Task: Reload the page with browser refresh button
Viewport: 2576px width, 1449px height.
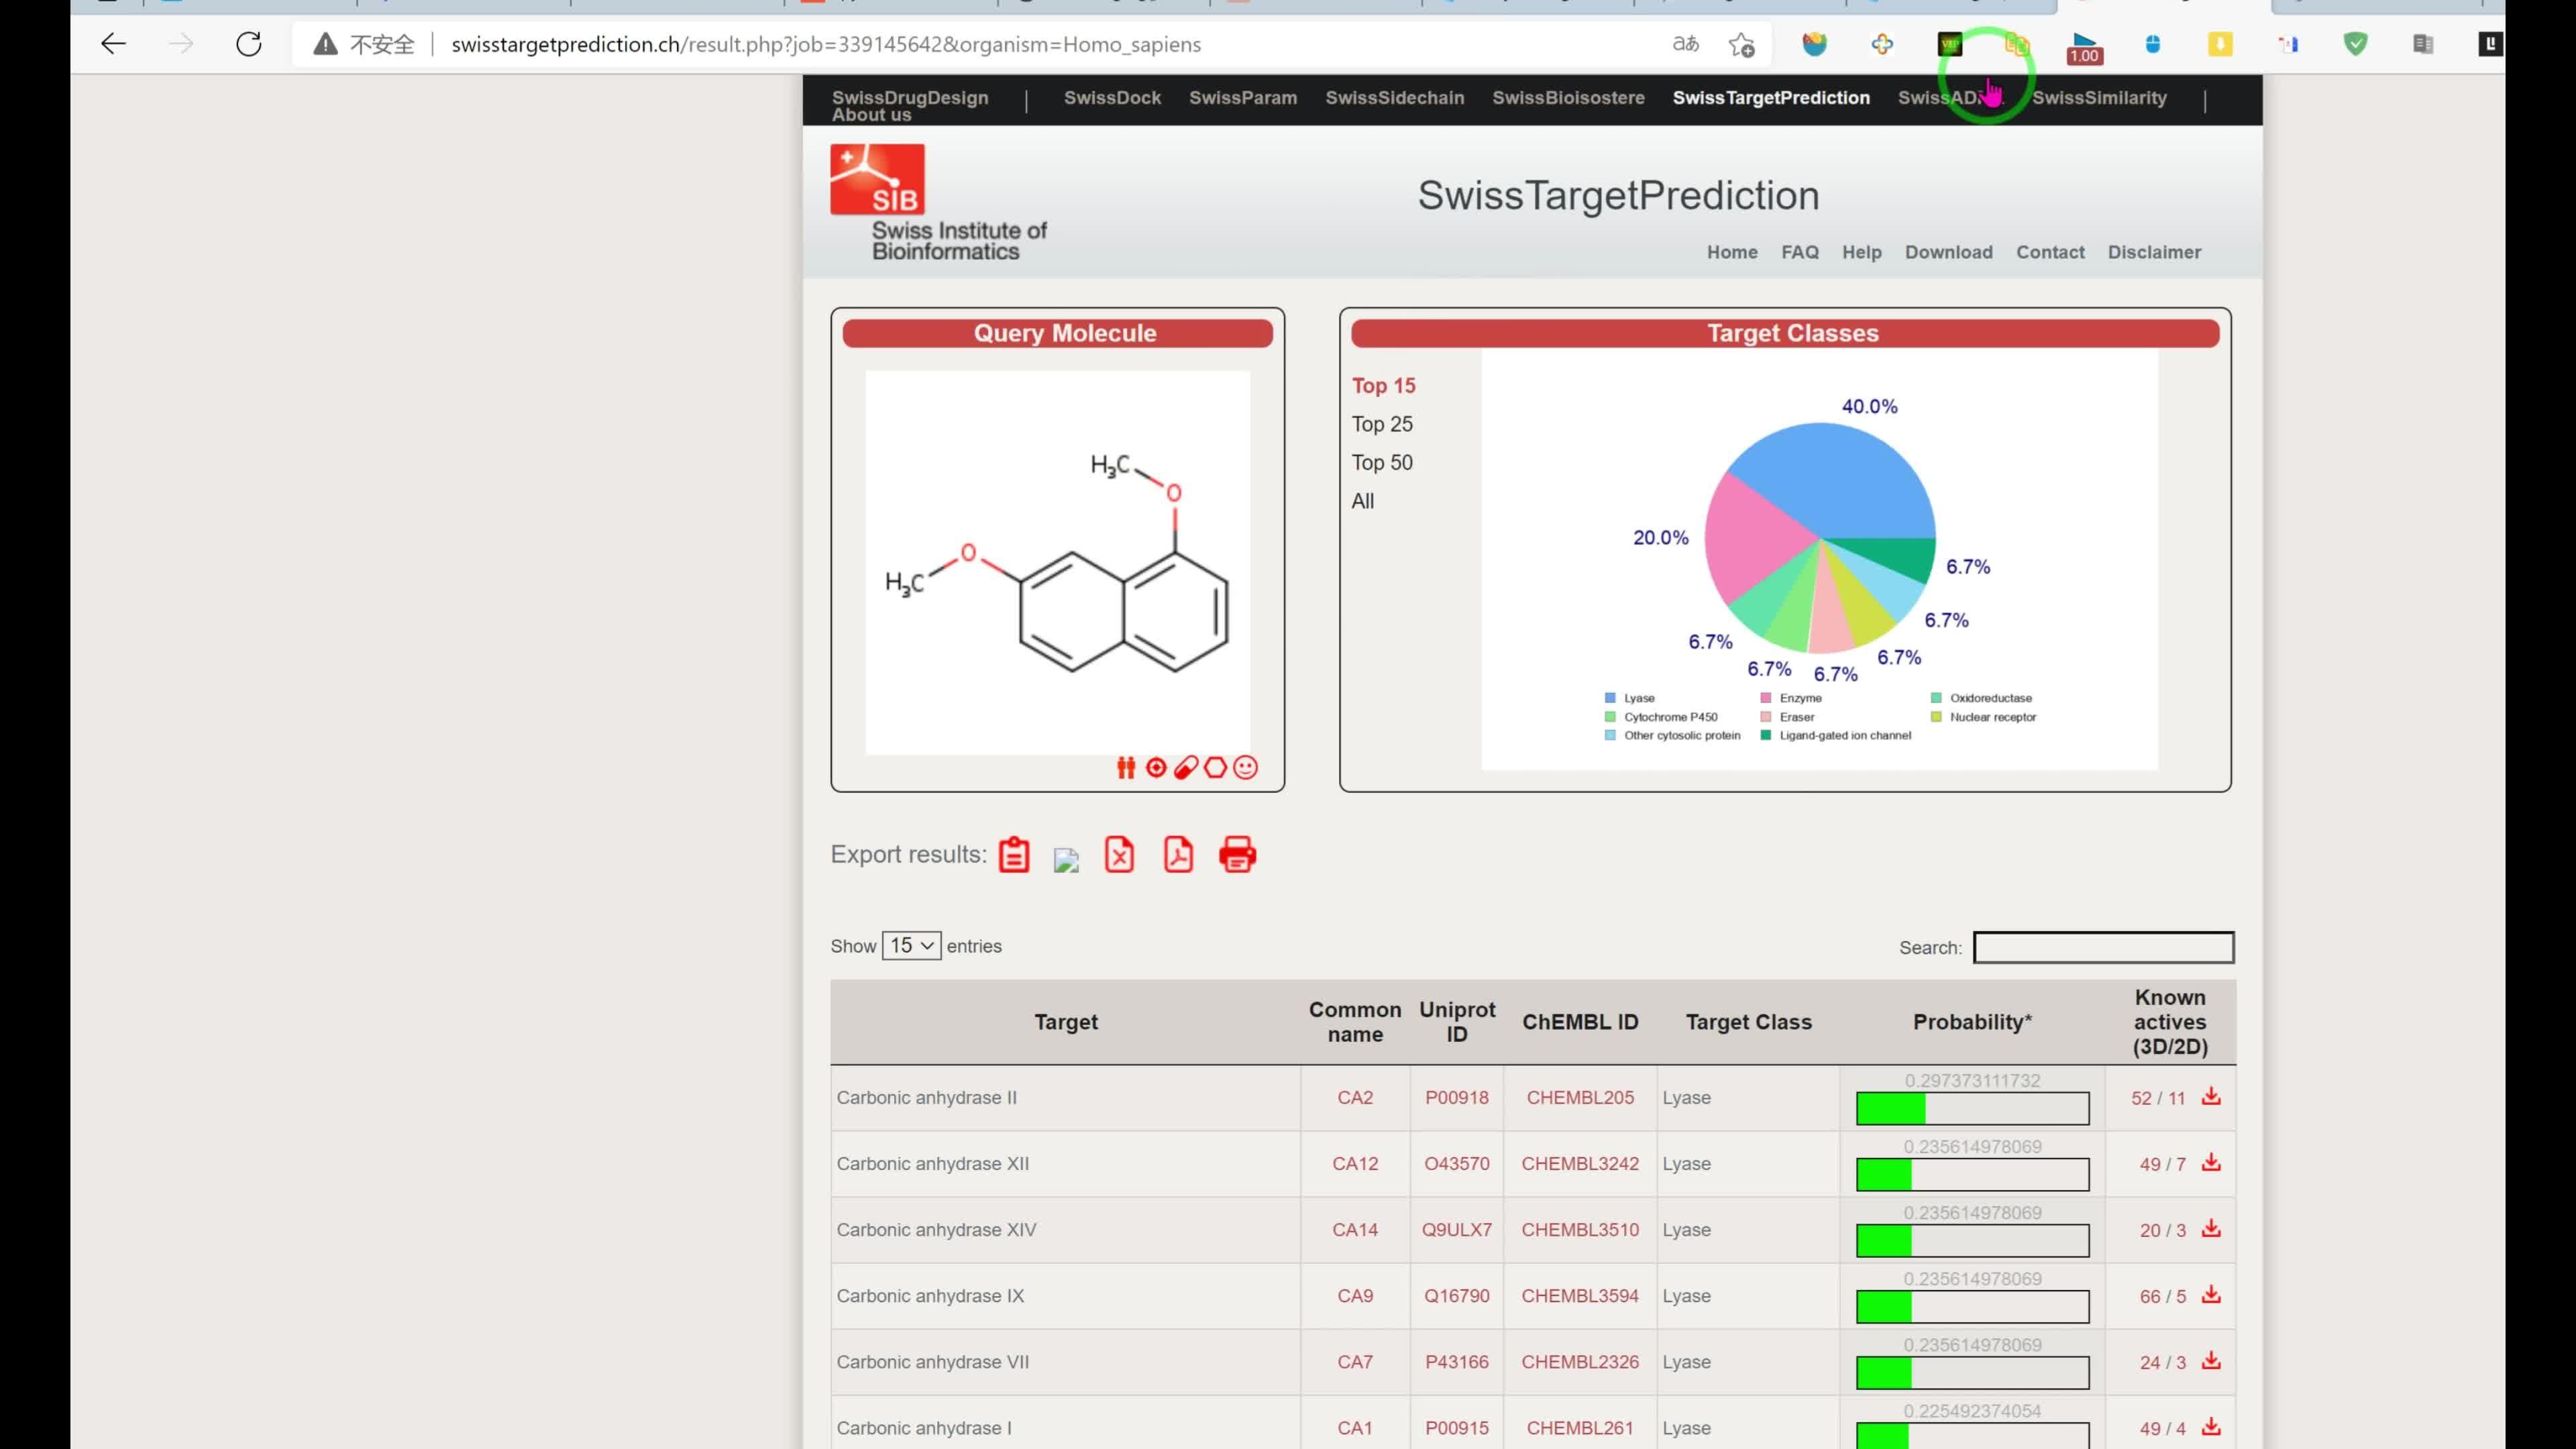Action: pyautogui.click(x=249, y=44)
